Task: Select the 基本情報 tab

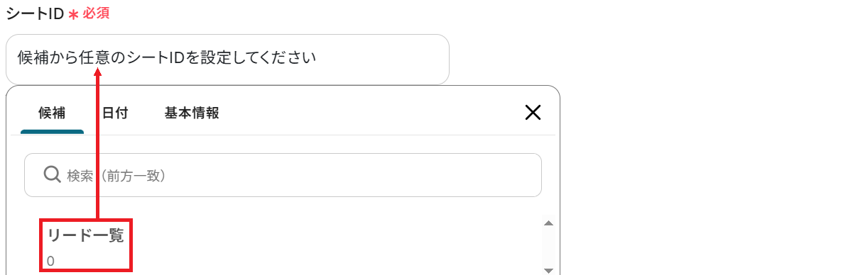Action: (x=192, y=113)
